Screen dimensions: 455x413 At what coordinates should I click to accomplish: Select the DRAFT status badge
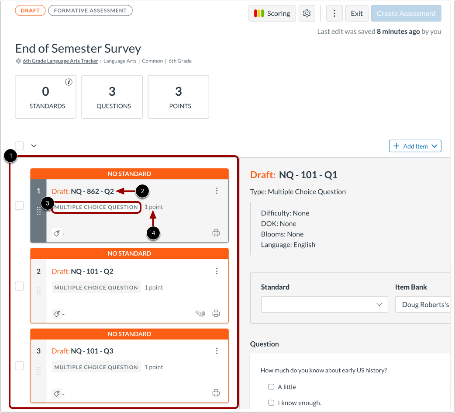[30, 10]
